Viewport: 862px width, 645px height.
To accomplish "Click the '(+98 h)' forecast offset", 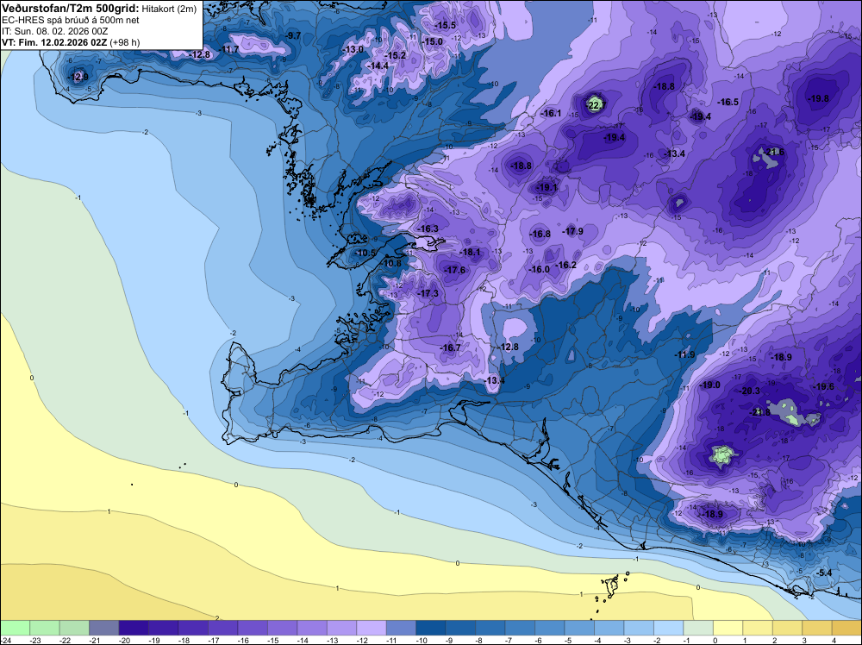I will click(125, 42).
